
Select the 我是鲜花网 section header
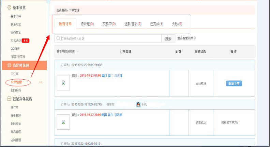(x=25, y=65)
